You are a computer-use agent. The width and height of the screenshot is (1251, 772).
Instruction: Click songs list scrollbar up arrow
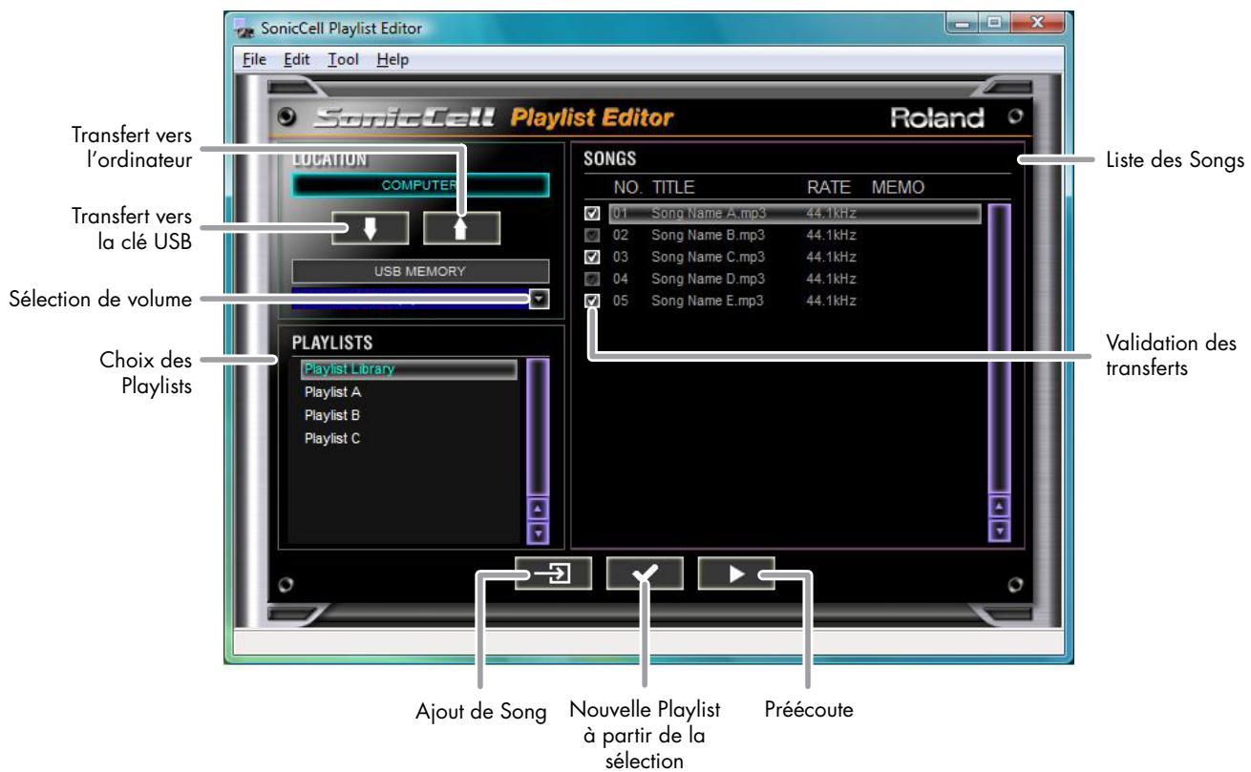(x=999, y=507)
